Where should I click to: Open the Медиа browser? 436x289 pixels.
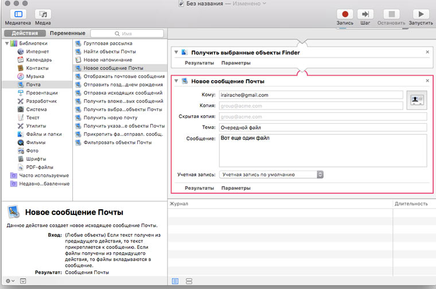[42, 14]
